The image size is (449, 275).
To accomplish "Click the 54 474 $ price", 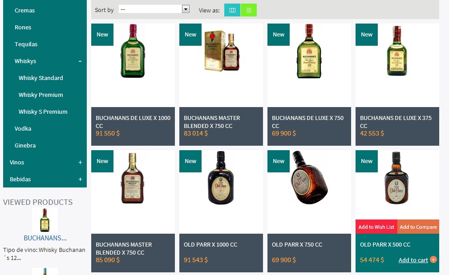I will click(372, 260).
